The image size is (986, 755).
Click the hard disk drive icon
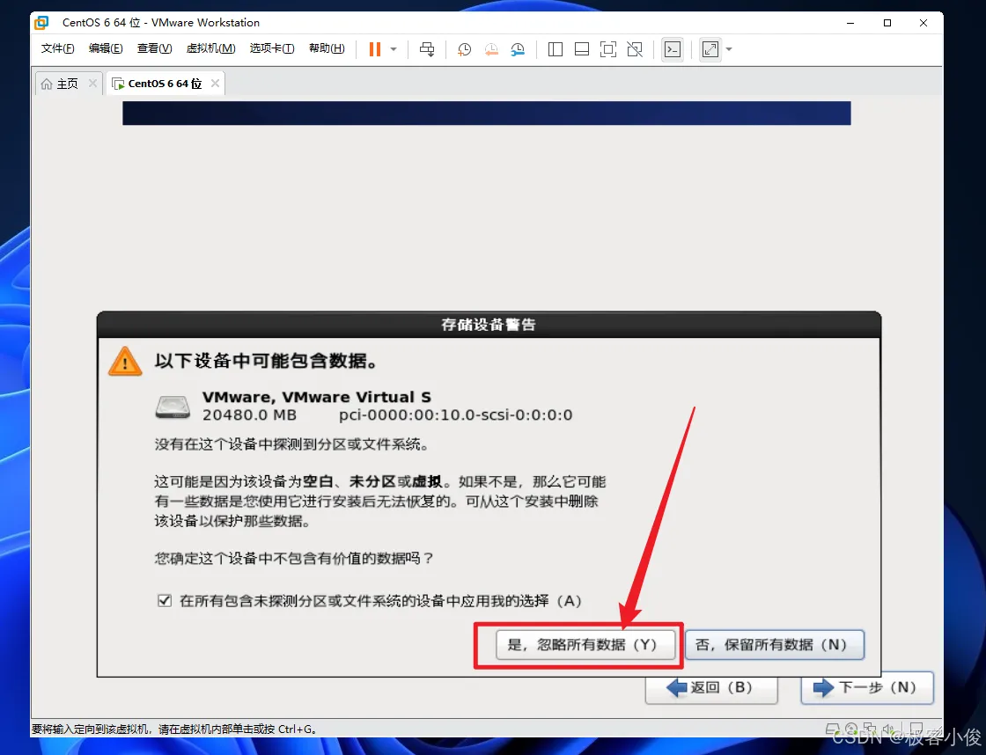[173, 407]
